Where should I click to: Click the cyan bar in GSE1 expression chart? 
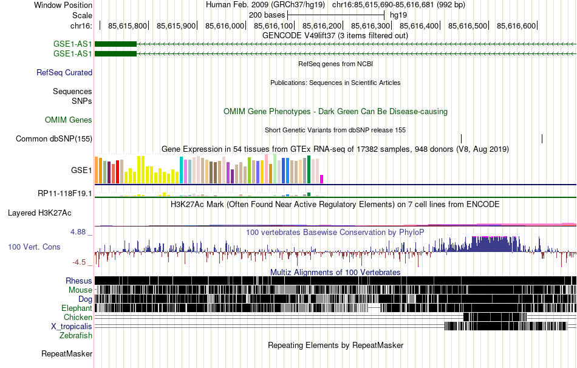point(181,170)
